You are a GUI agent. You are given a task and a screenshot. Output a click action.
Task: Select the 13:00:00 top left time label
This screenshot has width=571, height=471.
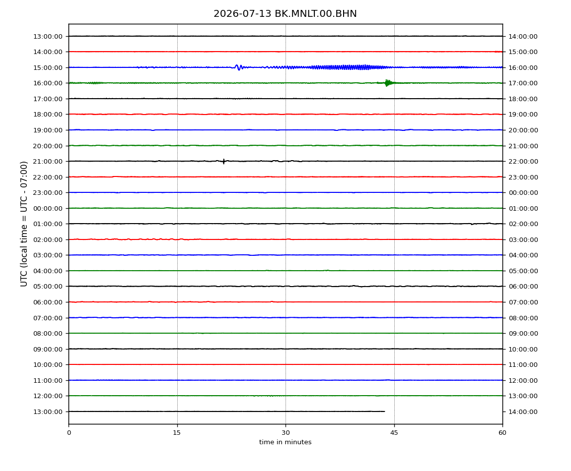48,36
